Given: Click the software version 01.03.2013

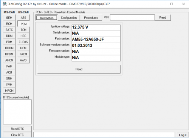Looking at the screenshot, I should point(96,46).
